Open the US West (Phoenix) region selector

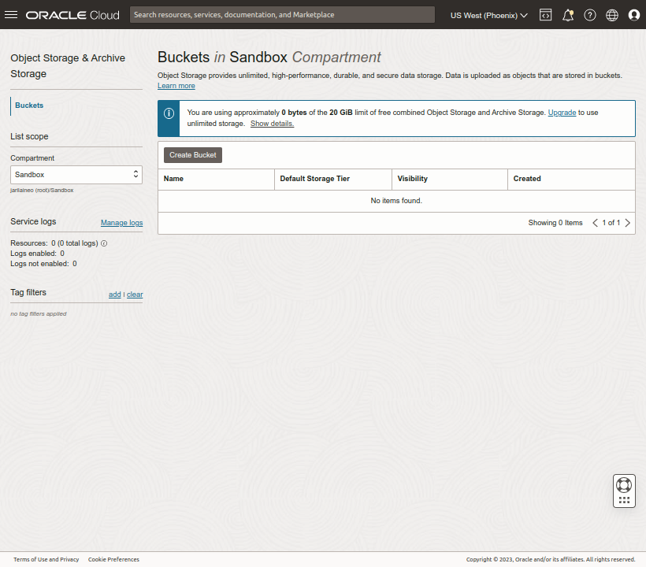[x=488, y=15]
